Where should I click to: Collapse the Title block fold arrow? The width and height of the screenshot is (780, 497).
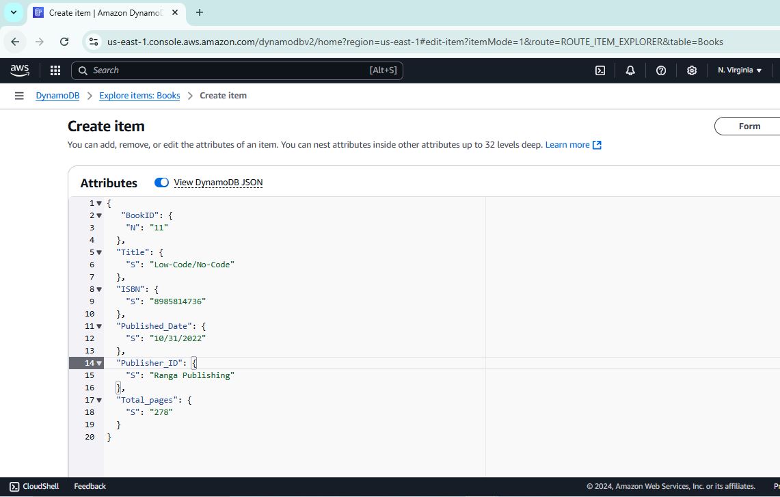click(x=100, y=253)
